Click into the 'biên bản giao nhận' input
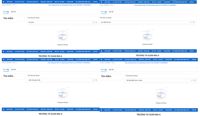Viewport: 200px width, 116px height. [x=59, y=80]
